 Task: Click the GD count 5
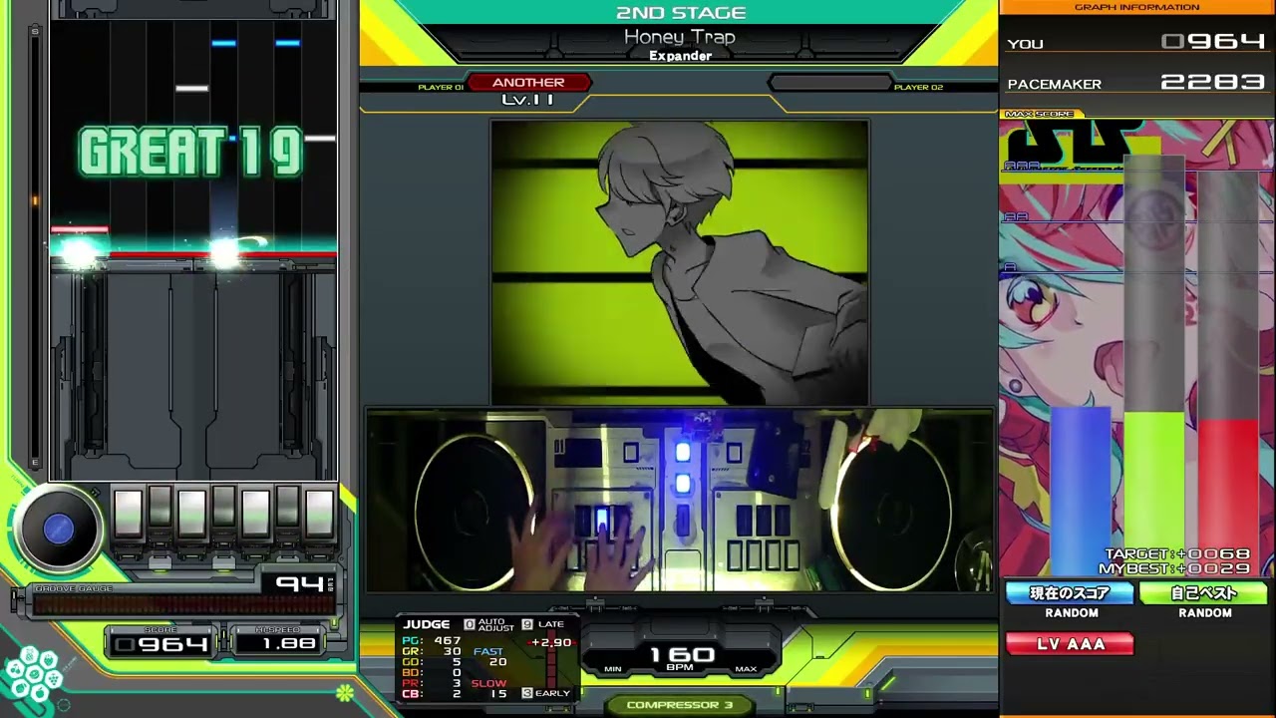point(457,662)
